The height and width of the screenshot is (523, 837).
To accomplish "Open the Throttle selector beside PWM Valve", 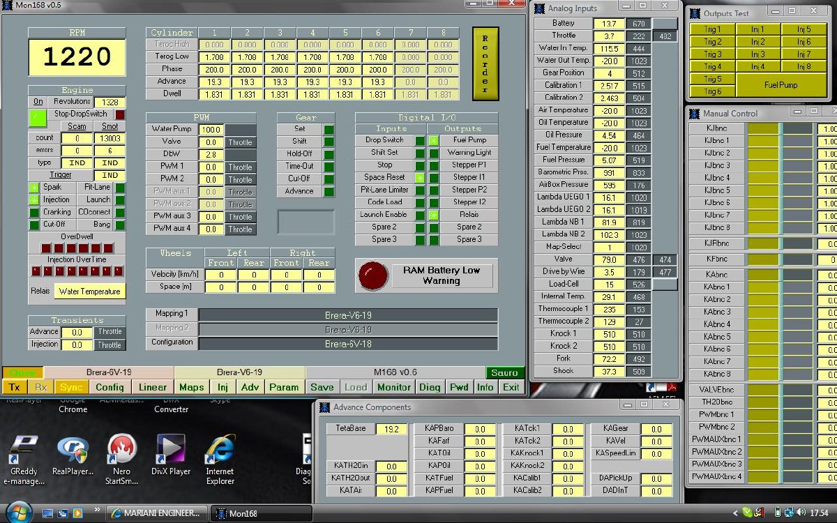I will pyautogui.click(x=240, y=142).
